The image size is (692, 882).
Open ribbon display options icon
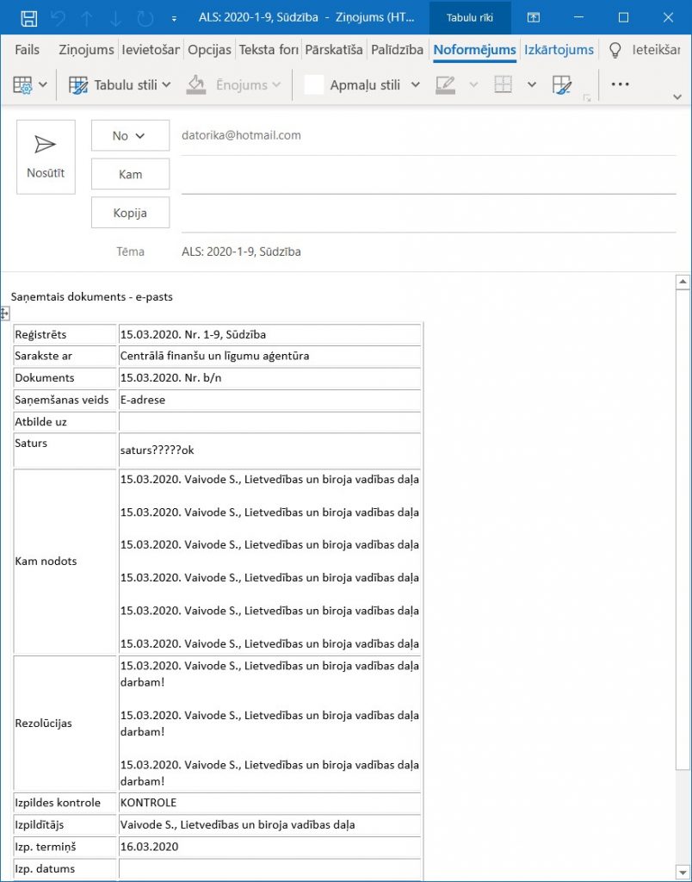pyautogui.click(x=534, y=17)
